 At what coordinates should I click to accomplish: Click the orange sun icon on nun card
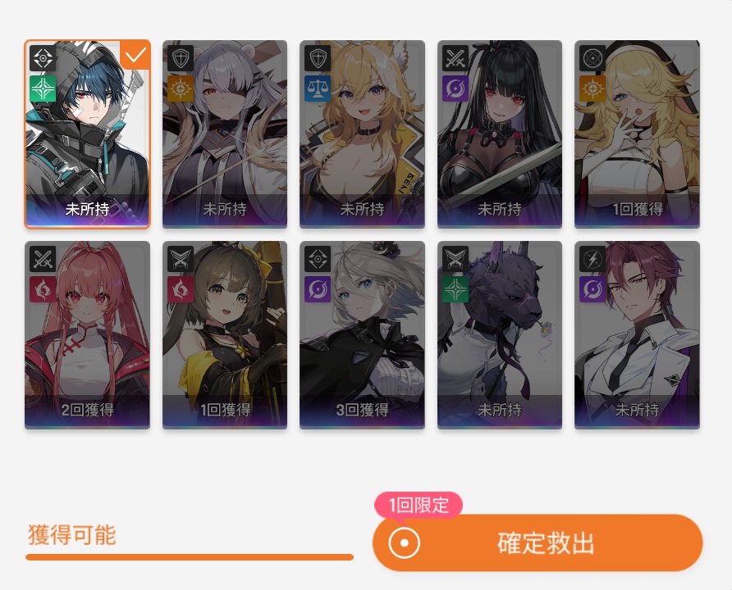click(x=592, y=88)
